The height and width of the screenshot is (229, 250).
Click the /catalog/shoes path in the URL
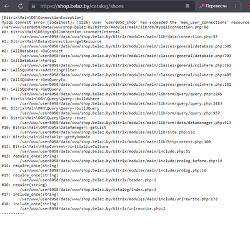click(x=107, y=6)
